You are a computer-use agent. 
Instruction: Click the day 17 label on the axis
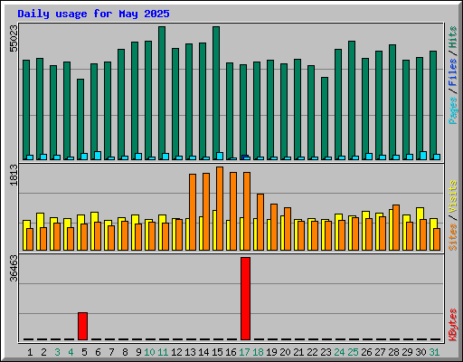[244, 352]
